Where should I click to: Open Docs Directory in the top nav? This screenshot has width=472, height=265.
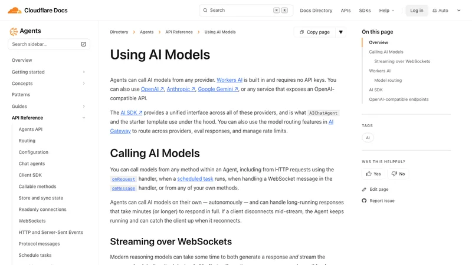point(316,11)
